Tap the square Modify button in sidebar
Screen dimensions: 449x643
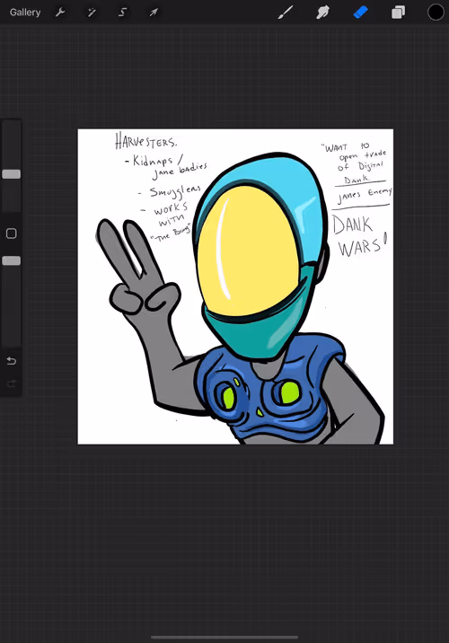point(12,233)
